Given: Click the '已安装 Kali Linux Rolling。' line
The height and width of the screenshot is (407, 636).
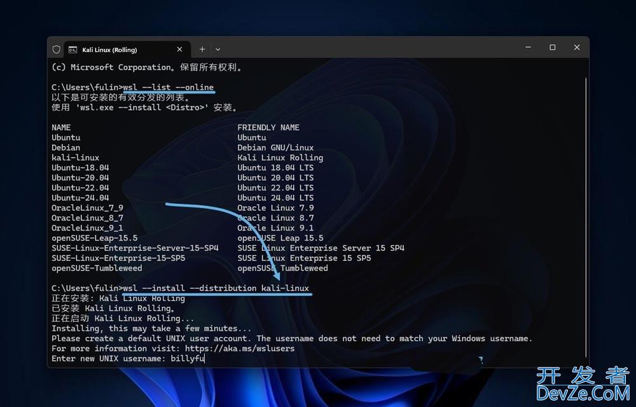Looking at the screenshot, I should [114, 308].
